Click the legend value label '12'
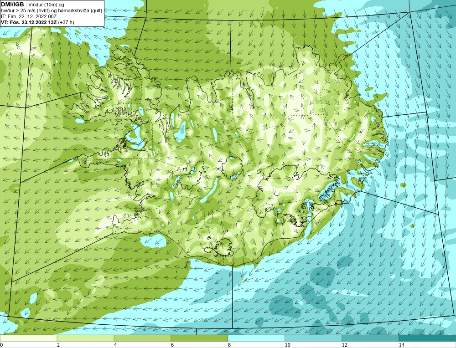Image resolution: width=456 pixels, height=348 pixels. point(345,345)
